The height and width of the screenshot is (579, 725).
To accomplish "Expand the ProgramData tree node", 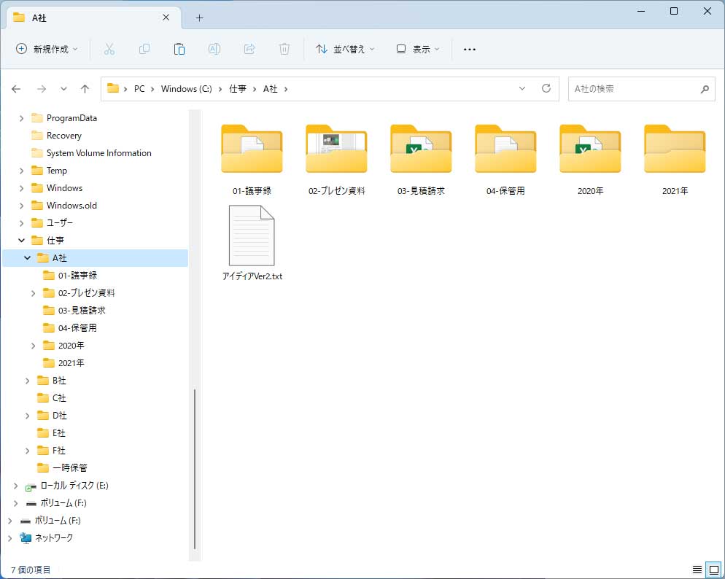I will pos(21,118).
